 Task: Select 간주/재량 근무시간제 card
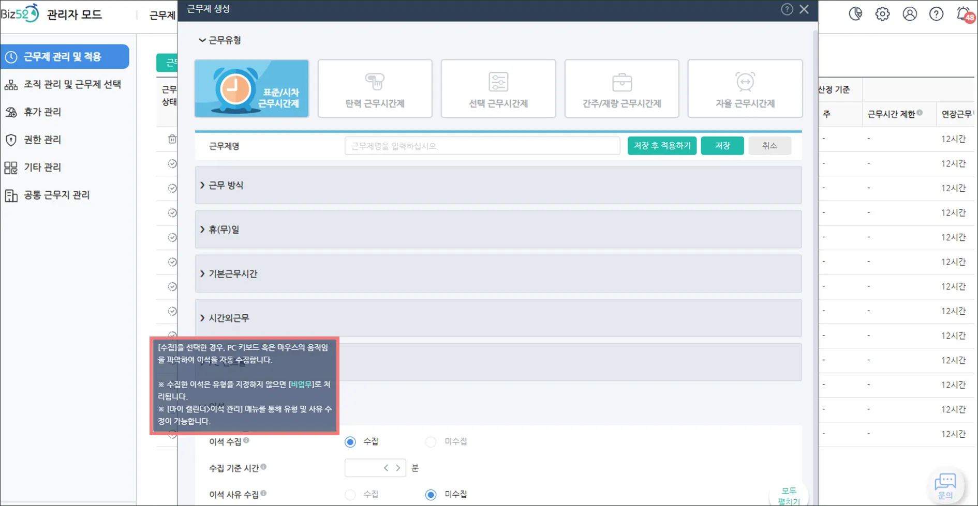(621, 88)
